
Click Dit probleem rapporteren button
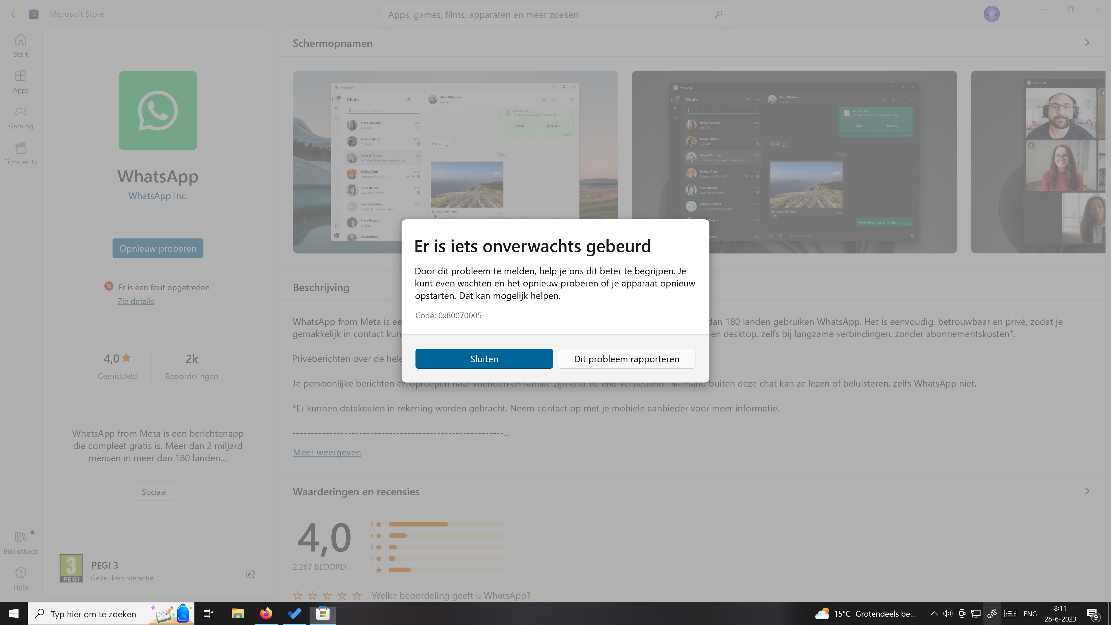click(x=626, y=359)
